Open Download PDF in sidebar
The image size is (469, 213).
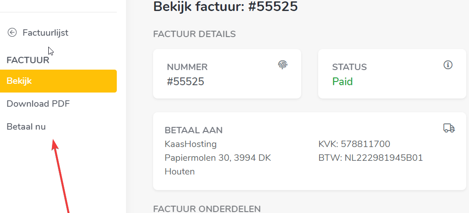click(38, 104)
